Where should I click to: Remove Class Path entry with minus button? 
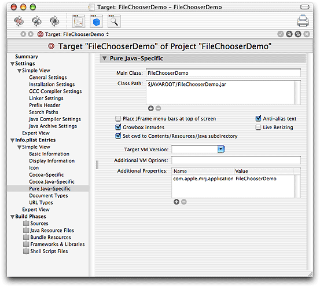(158, 108)
